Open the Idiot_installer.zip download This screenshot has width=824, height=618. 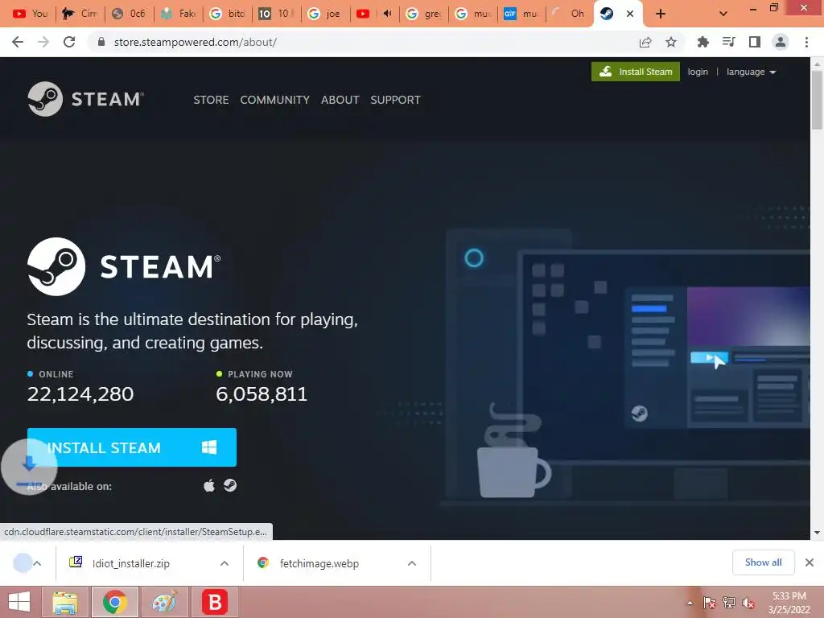131,563
